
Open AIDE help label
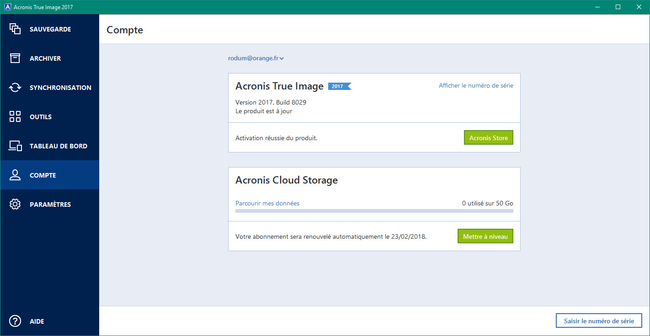pyautogui.click(x=37, y=321)
